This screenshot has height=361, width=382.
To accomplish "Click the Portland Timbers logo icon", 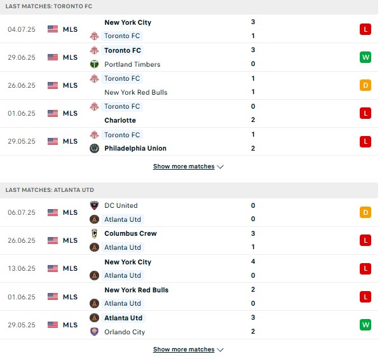I will point(94,64).
